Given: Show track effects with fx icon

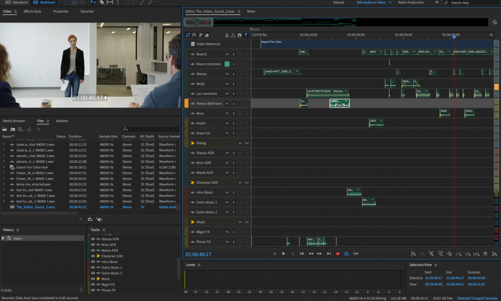Looking at the screenshot, I should (194, 35).
